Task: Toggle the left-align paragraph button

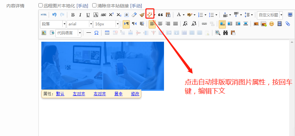Action: point(152,24)
